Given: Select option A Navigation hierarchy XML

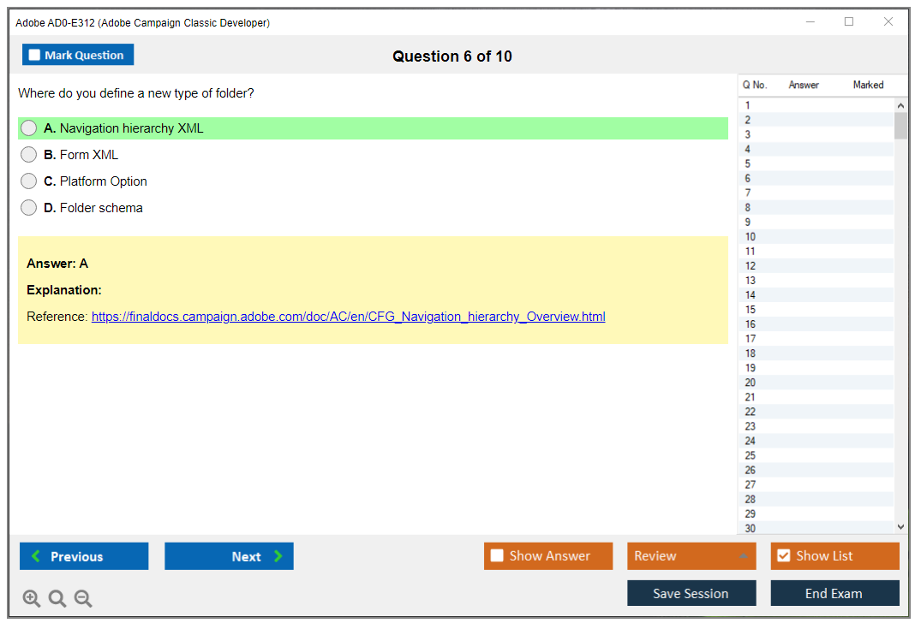Looking at the screenshot, I should (x=29, y=128).
